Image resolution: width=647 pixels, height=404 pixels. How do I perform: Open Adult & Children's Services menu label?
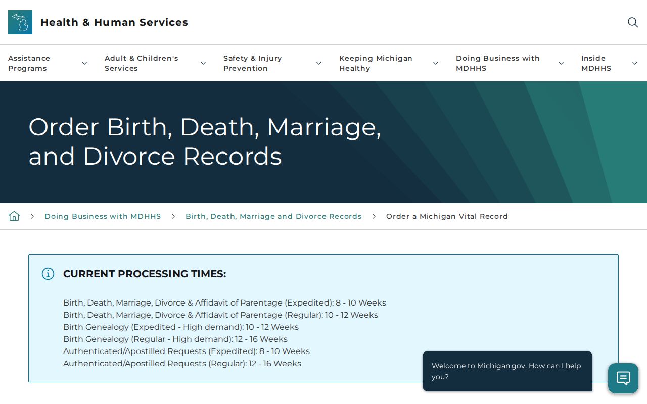tap(142, 63)
